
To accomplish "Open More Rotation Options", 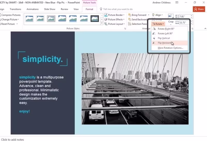I will [x=169, y=48].
